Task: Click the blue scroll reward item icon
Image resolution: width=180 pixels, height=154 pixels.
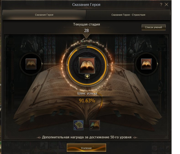Action: (78, 125)
